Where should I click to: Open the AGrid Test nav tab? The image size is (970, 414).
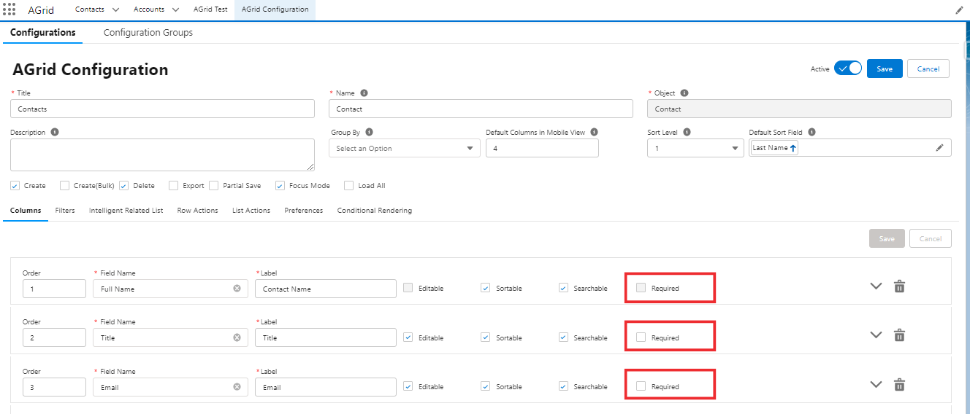coord(210,10)
